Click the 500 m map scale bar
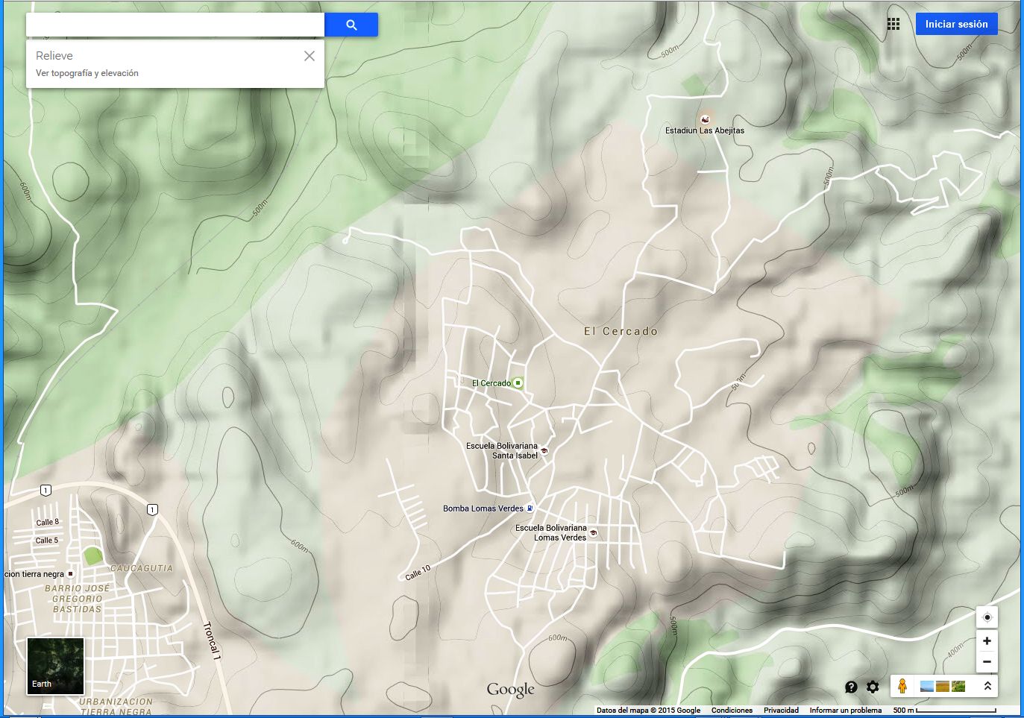 (x=944, y=711)
